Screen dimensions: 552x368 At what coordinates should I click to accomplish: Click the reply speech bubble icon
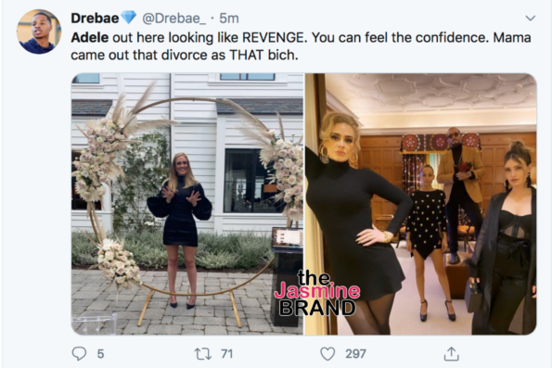(x=79, y=353)
